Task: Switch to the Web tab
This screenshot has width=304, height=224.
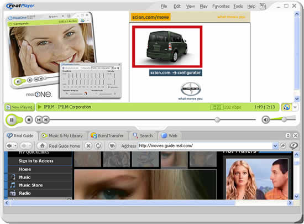Action: pyautogui.click(x=169, y=136)
